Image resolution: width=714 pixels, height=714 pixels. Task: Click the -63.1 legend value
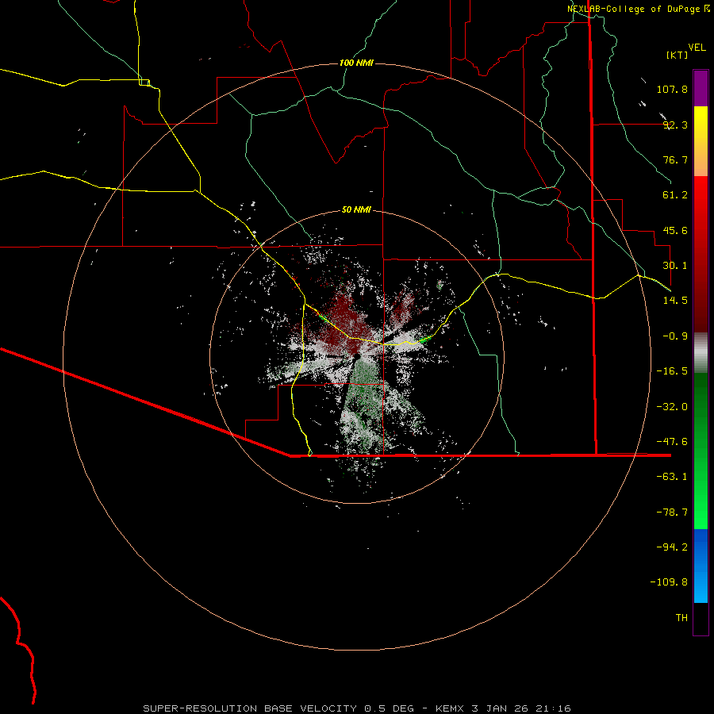point(672,477)
